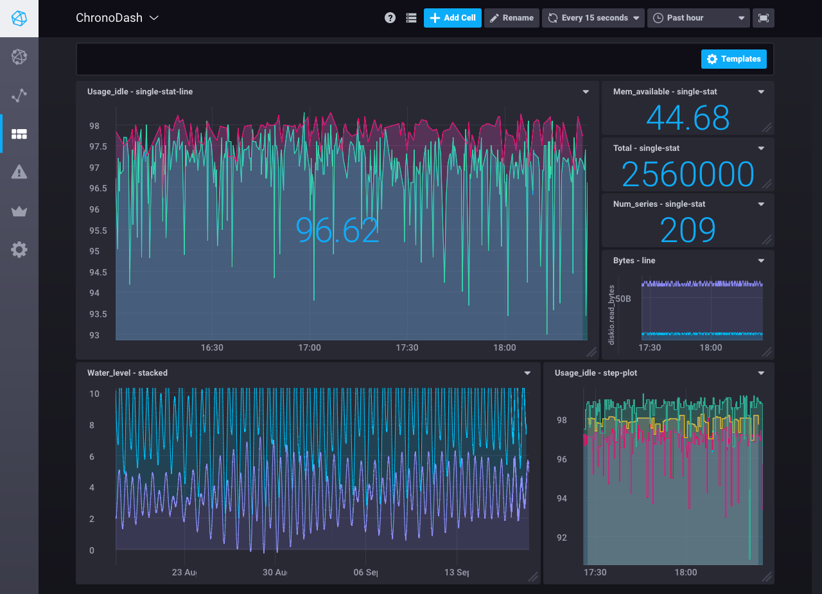Open the Water_level stacked cell menu
Screen dimensions: 822x594
[527, 372]
